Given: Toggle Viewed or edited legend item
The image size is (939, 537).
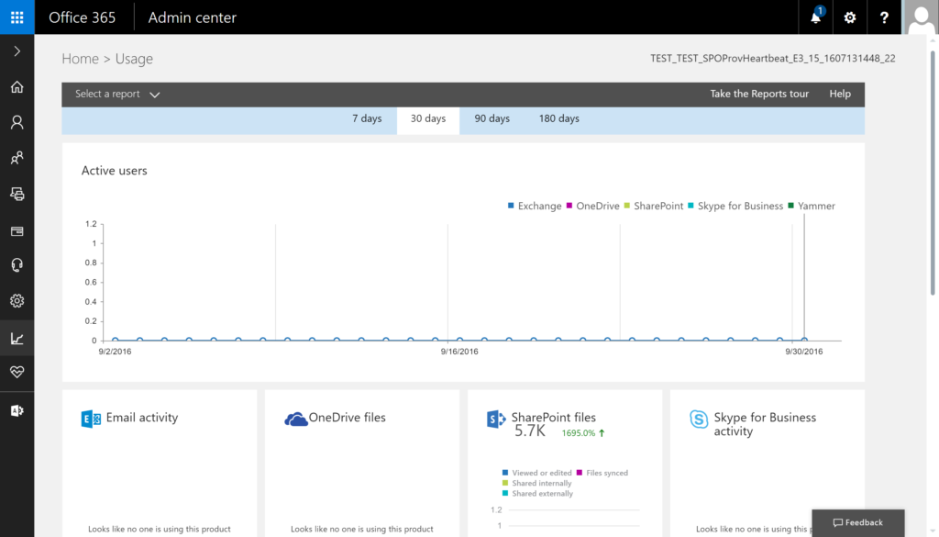Looking at the screenshot, I should (x=536, y=473).
